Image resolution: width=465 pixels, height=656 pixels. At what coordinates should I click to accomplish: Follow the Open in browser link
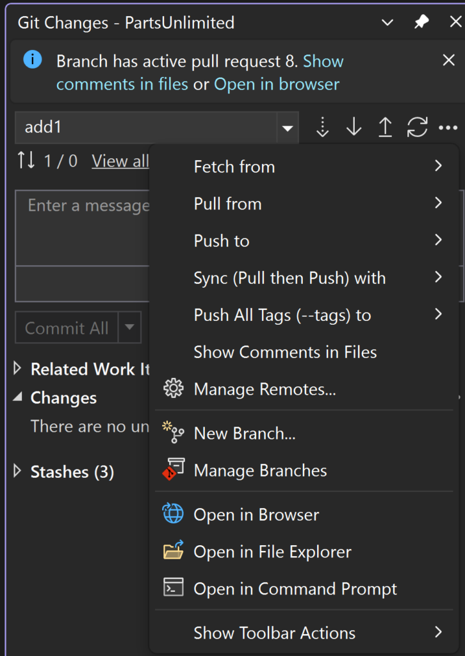point(276,83)
